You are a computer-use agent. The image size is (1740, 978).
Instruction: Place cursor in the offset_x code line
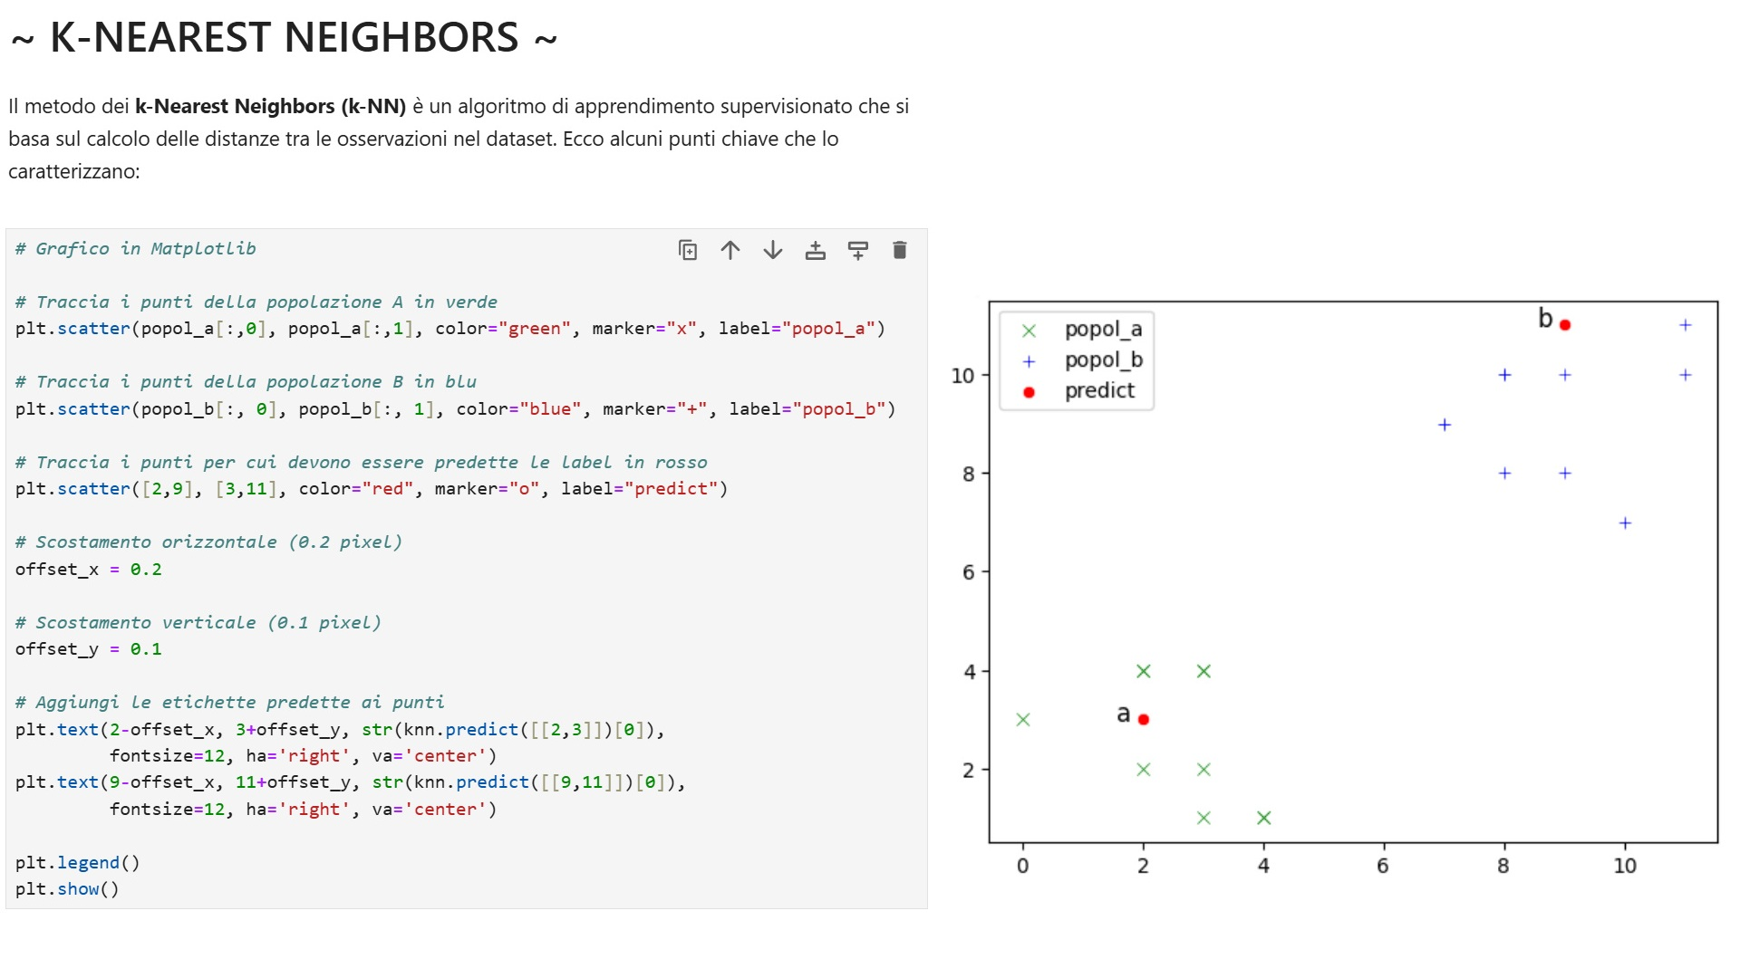tap(88, 569)
